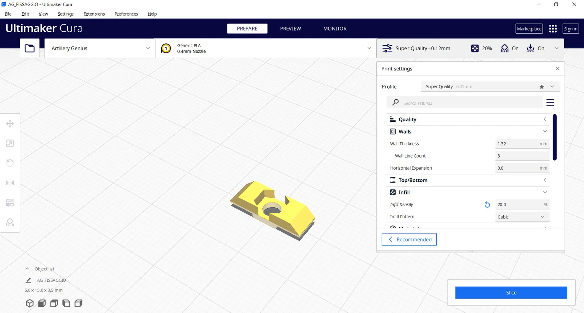Click the extruder 1 material icon

click(166, 48)
